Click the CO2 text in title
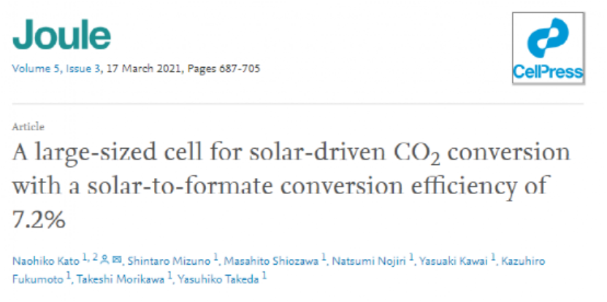 (x=419, y=155)
